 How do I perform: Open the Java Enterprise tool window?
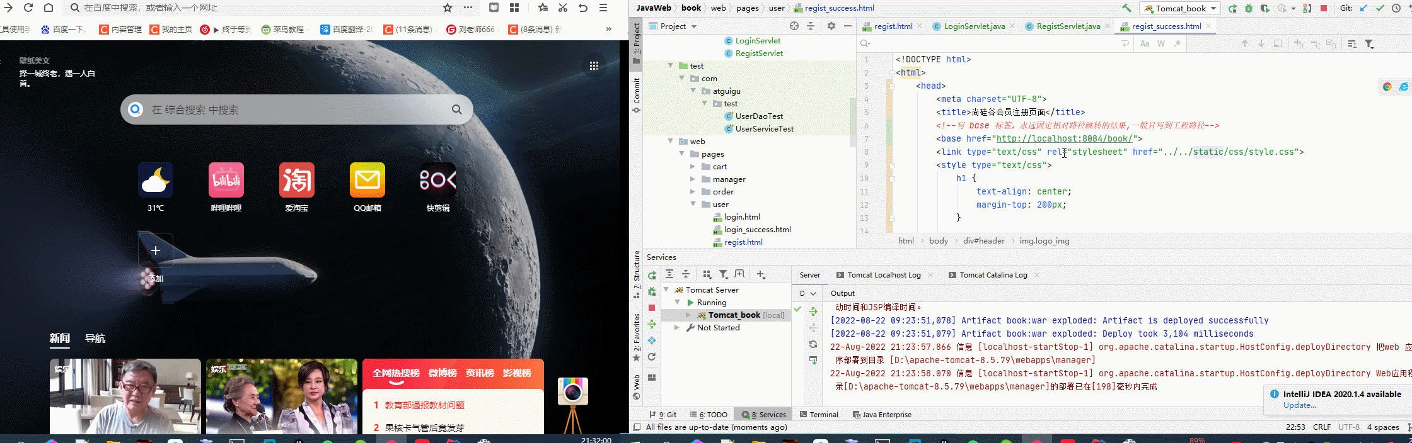click(x=882, y=415)
